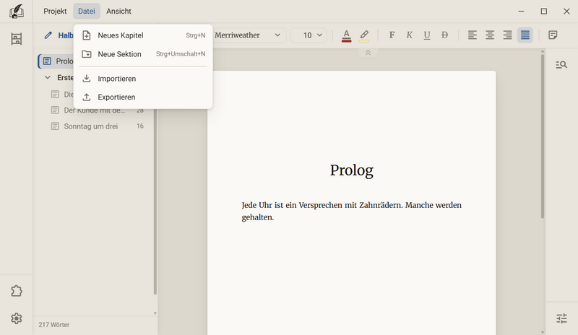Minimize the window
Screen dimensions: 578x335
(521, 12)
